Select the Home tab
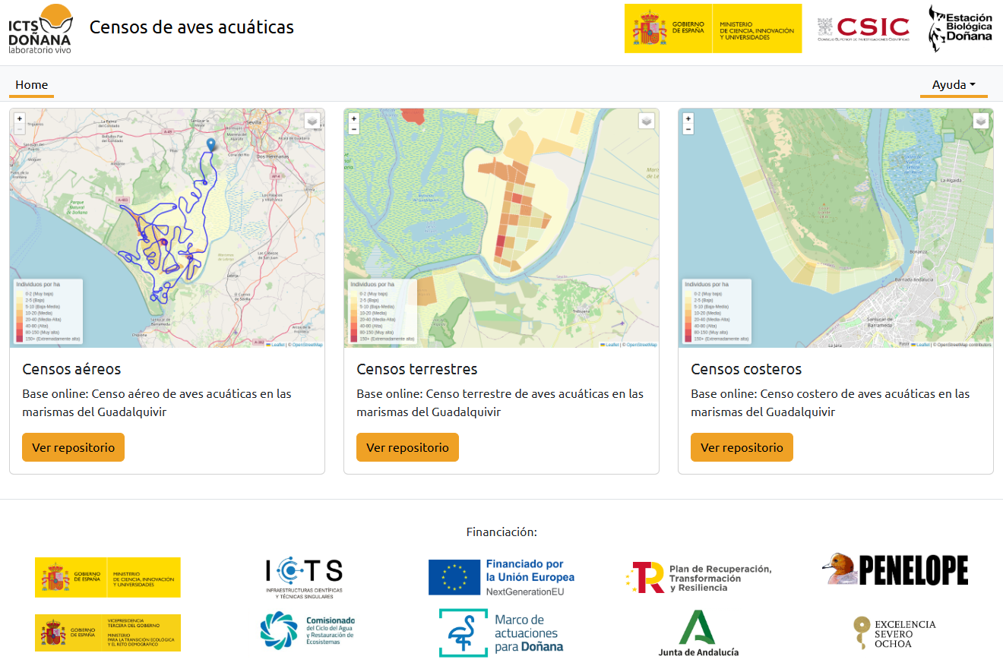The height and width of the screenshot is (672, 1003). click(31, 84)
